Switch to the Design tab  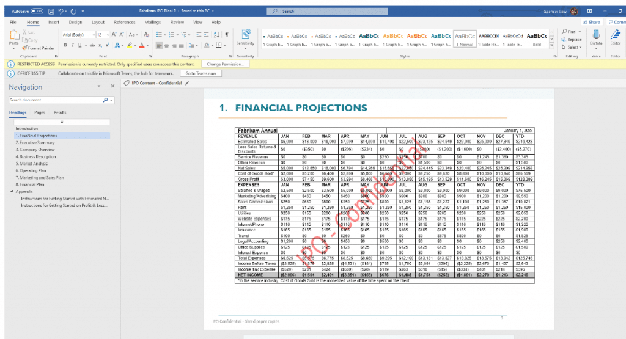point(75,23)
